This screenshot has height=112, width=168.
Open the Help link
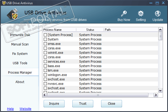[x=10, y=109]
